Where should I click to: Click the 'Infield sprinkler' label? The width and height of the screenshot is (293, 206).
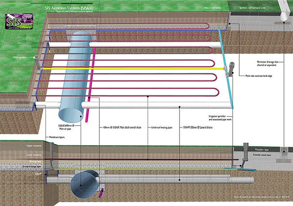click(x=20, y=57)
